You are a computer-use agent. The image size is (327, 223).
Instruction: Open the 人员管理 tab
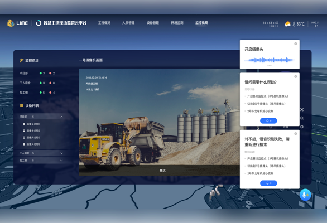coord(128,23)
